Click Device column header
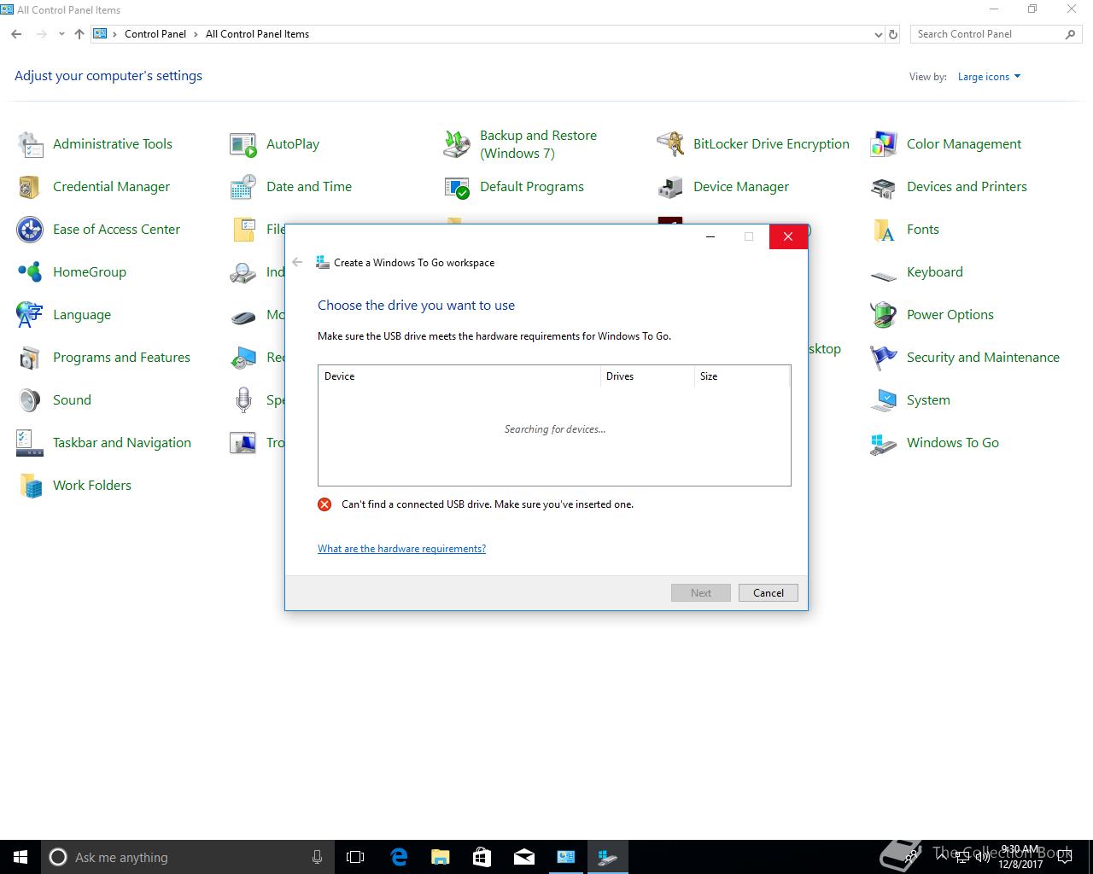 [459, 376]
